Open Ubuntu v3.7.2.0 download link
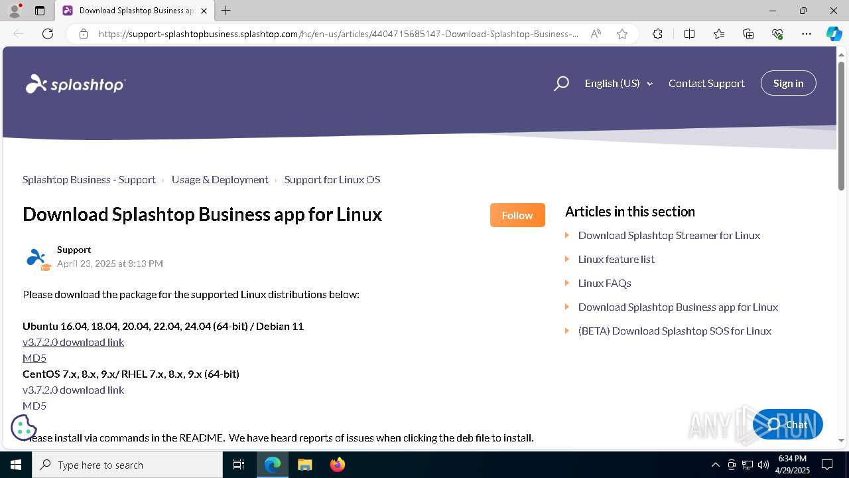 point(73,343)
